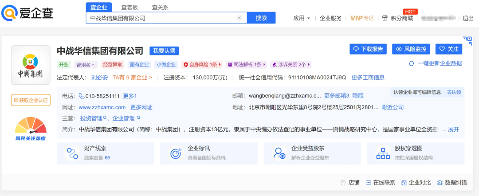Expand the 自身风险 risk tag
This screenshot has width=479, height=196.
(x=202, y=65)
